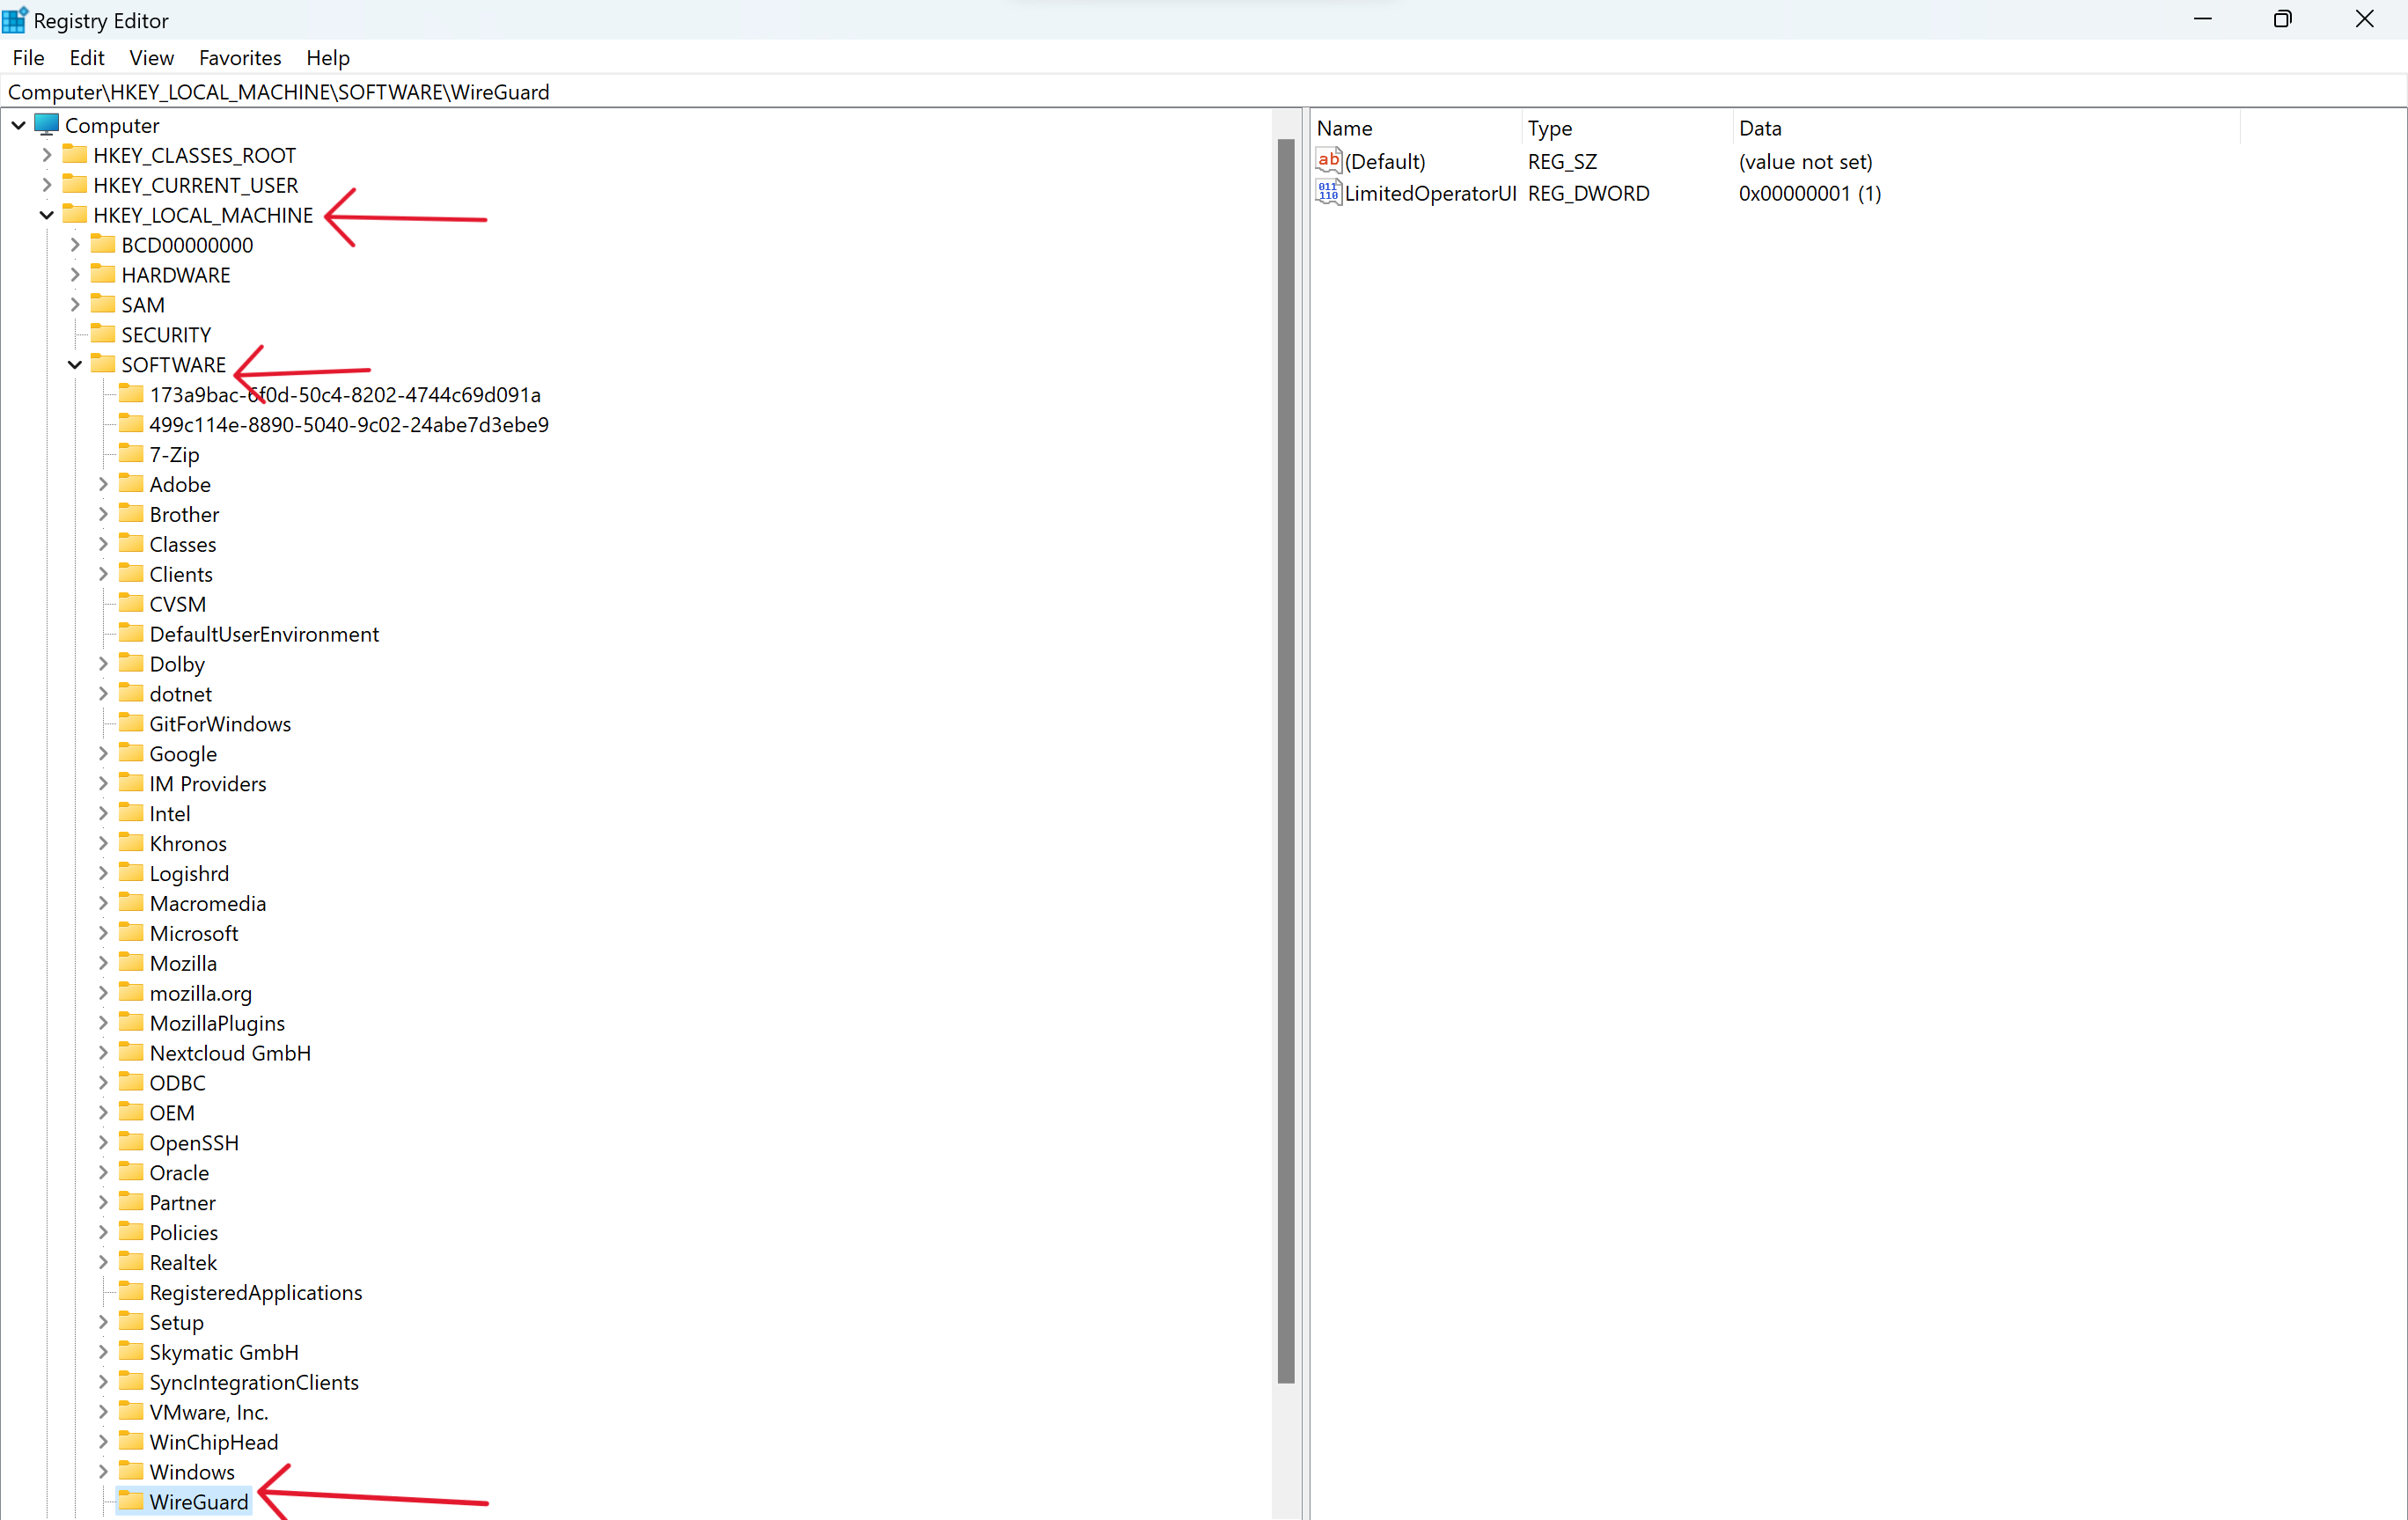Click the tree pane vertical scrollbar

pyautogui.click(x=1286, y=760)
